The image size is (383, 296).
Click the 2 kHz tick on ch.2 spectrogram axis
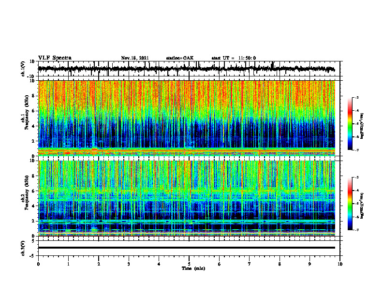(33, 221)
